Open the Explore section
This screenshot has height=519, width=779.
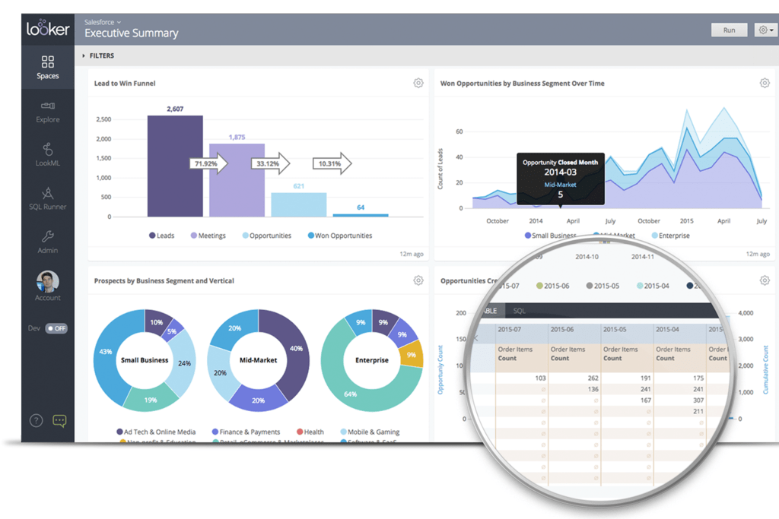click(48, 112)
